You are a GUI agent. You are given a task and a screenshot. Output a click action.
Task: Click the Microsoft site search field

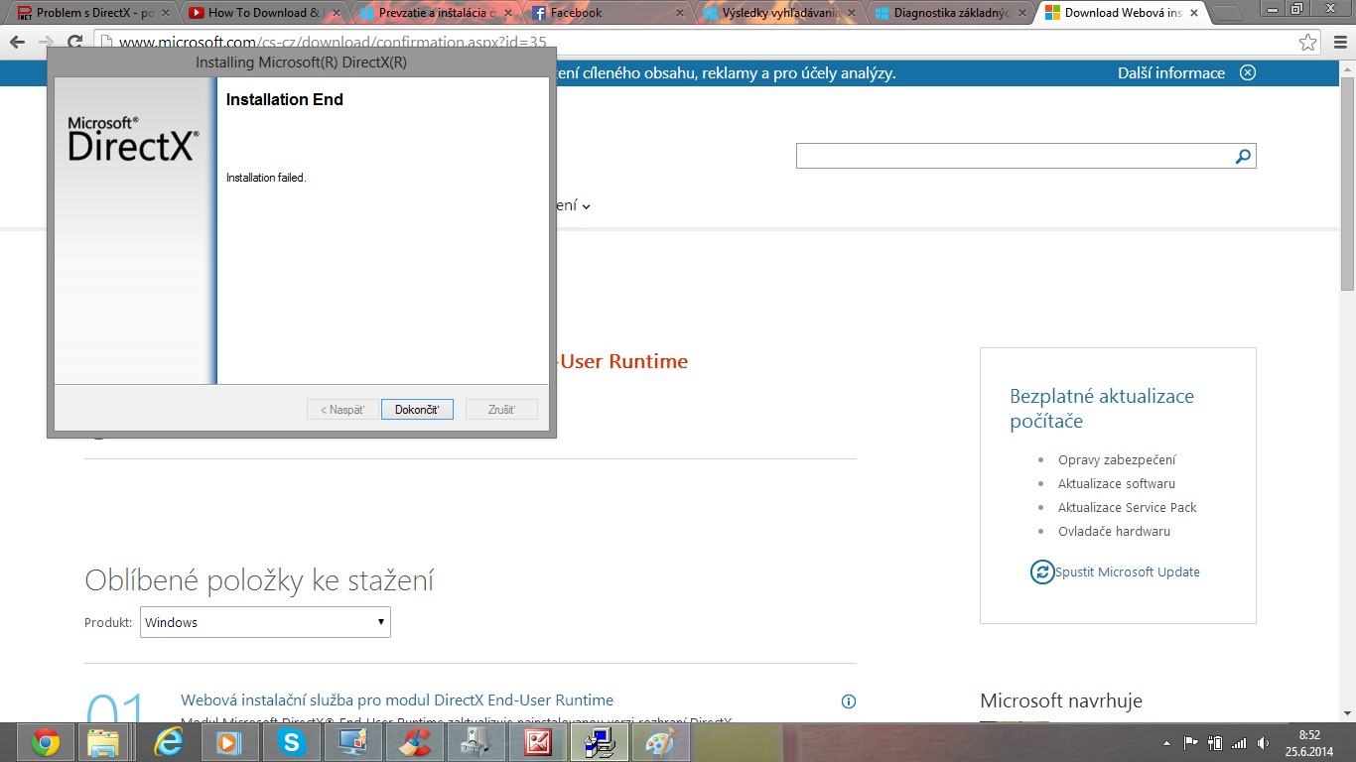pos(1015,156)
